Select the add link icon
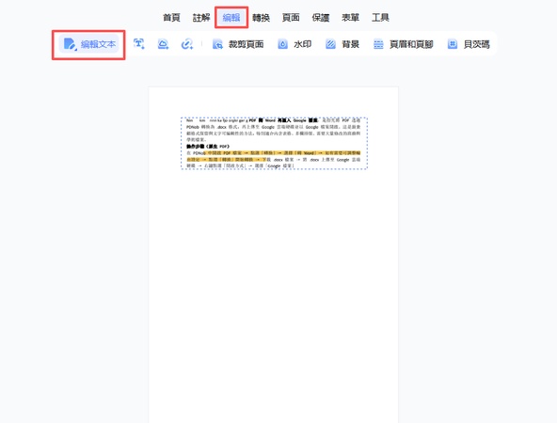557x423 pixels. click(x=187, y=44)
